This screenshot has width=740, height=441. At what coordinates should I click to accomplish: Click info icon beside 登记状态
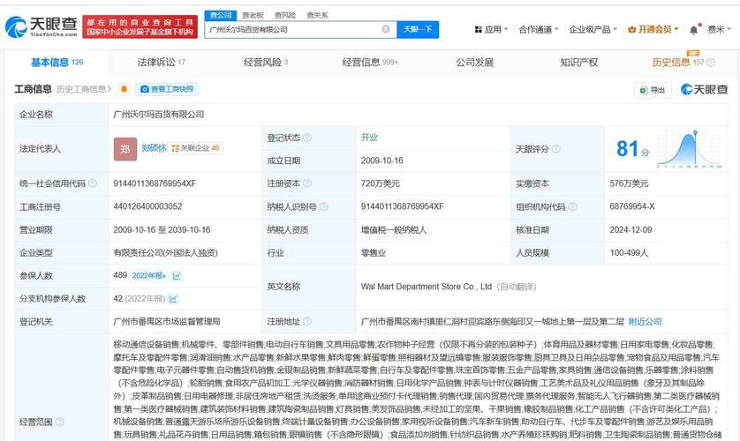coord(307,138)
